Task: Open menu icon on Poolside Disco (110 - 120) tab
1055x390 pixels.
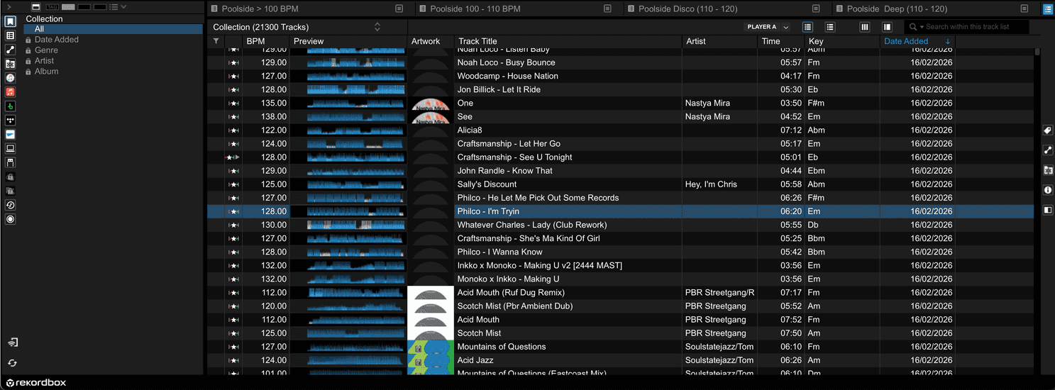Action: [816, 9]
